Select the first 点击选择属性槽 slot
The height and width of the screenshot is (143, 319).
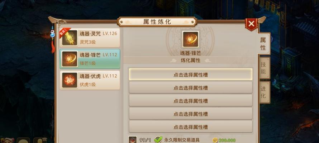[x=191, y=75]
